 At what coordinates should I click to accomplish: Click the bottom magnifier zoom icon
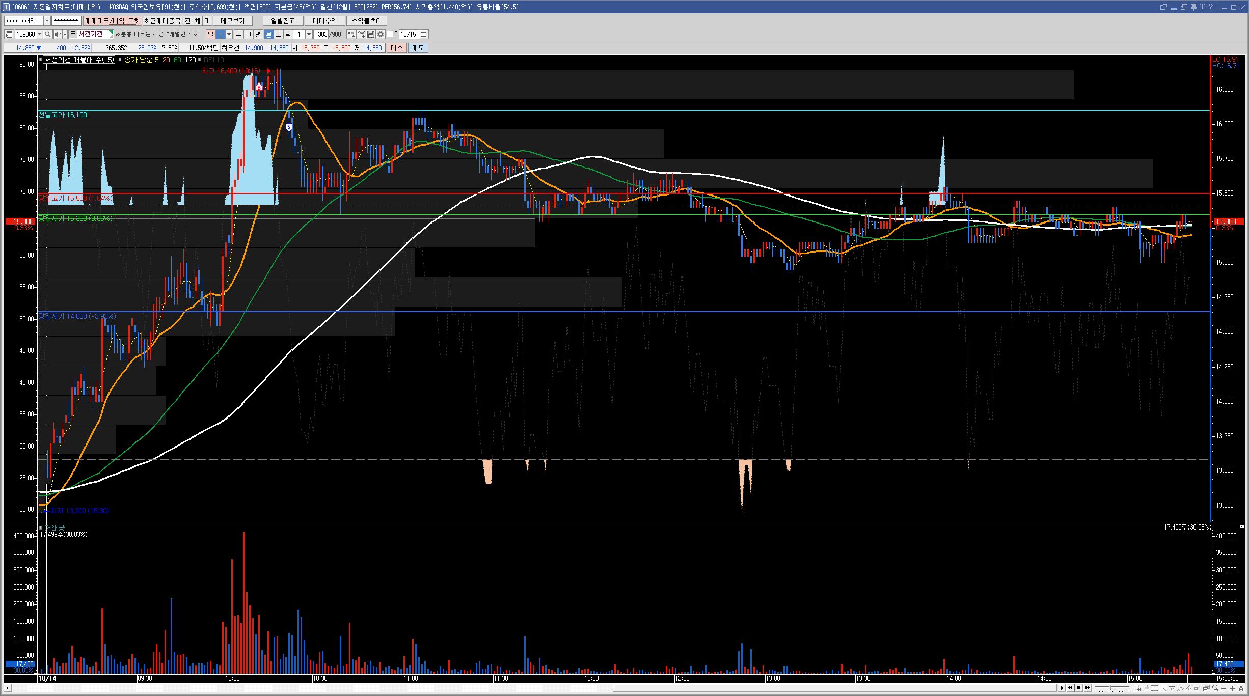1215,688
